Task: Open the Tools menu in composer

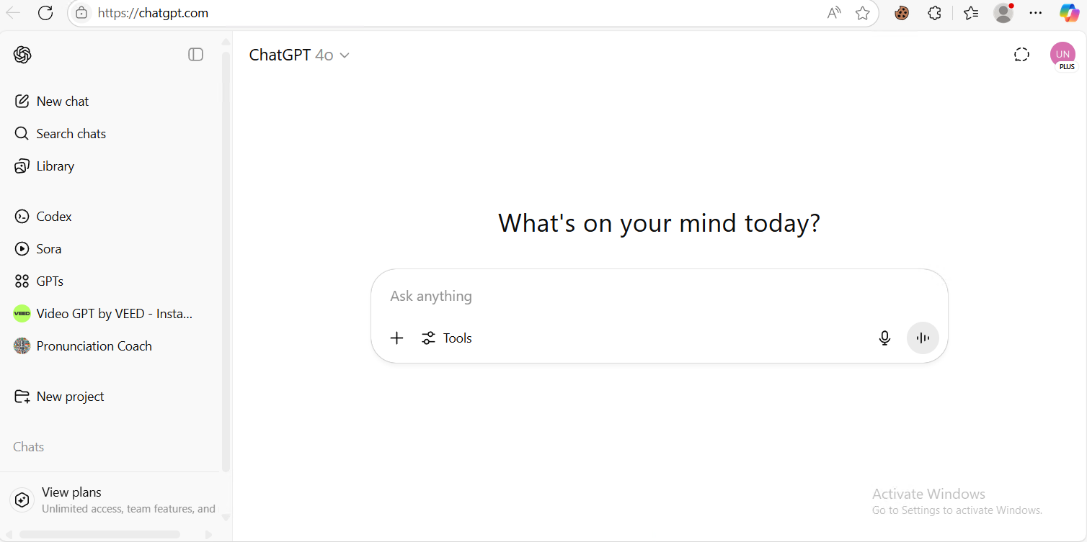Action: [x=447, y=338]
